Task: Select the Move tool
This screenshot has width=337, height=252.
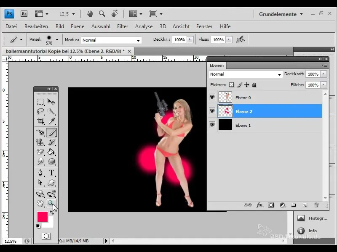Action: (51, 101)
